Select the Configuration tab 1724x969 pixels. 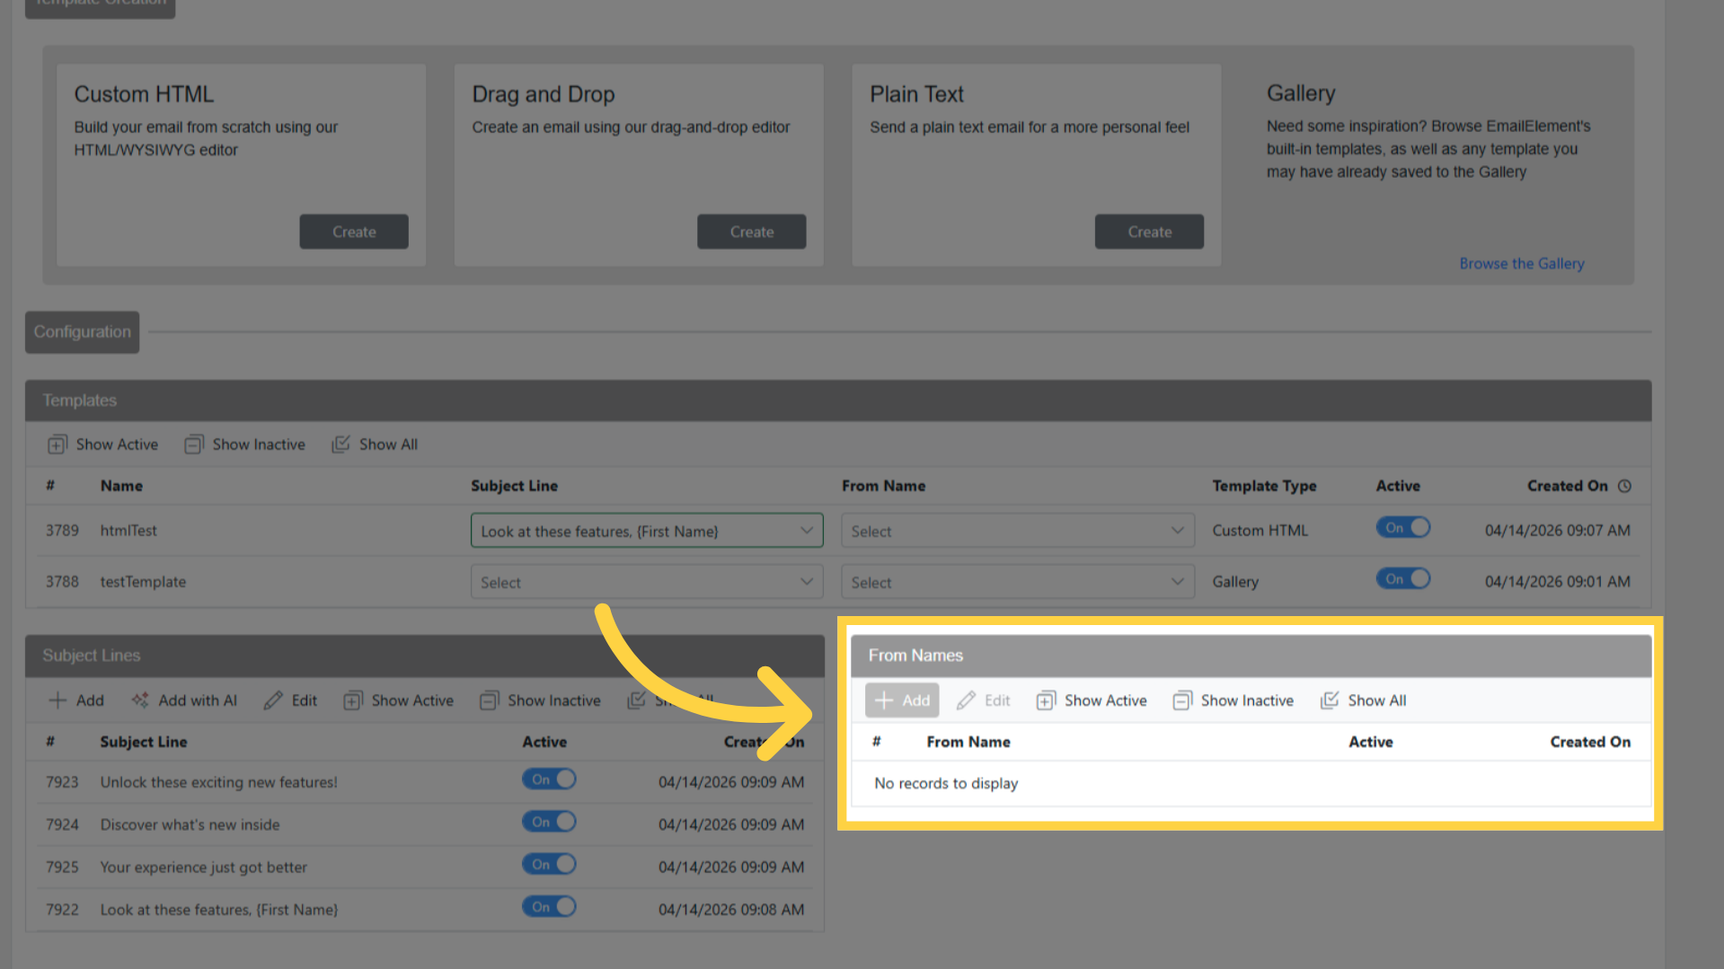[82, 332]
